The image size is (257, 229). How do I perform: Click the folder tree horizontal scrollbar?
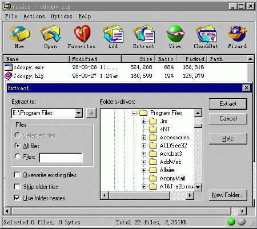147,195
